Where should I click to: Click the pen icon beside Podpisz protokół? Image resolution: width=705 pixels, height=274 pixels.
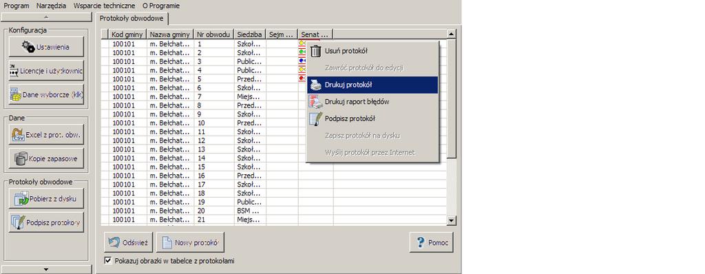(316, 119)
